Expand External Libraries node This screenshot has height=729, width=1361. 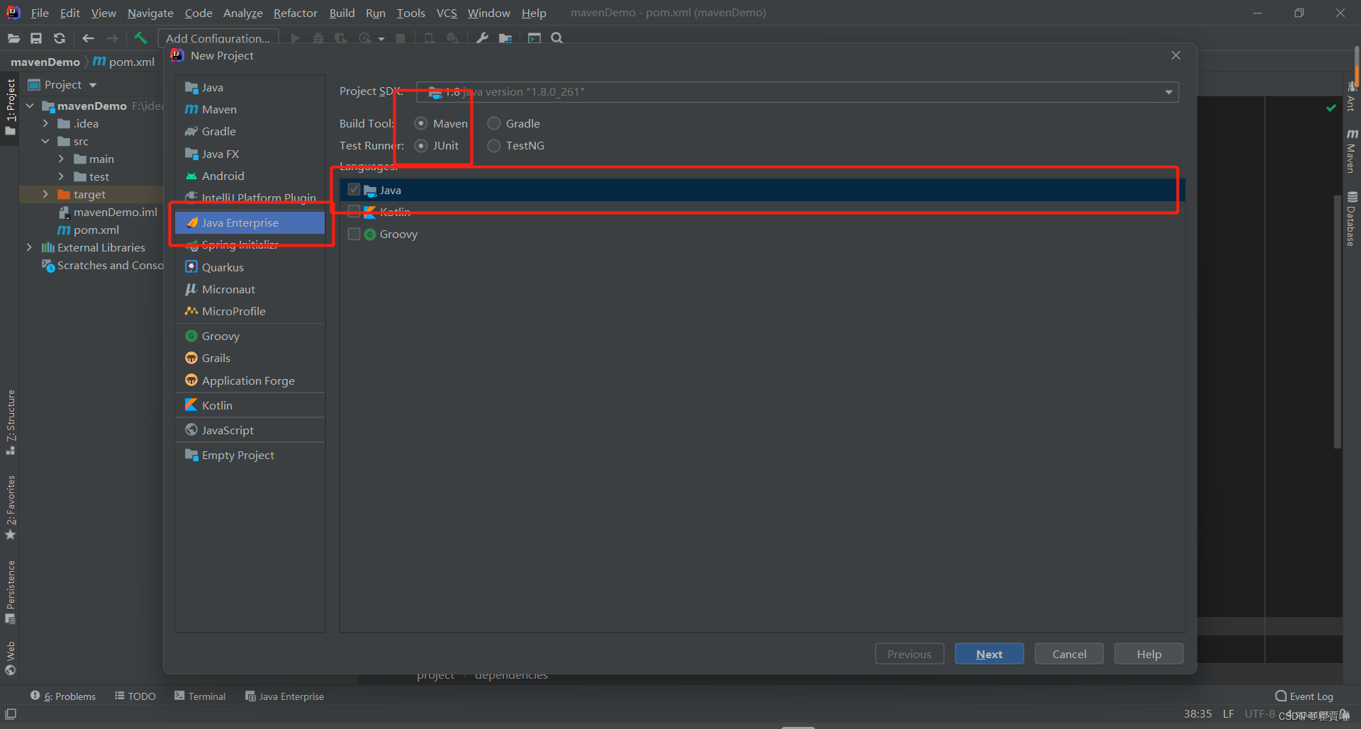(29, 247)
